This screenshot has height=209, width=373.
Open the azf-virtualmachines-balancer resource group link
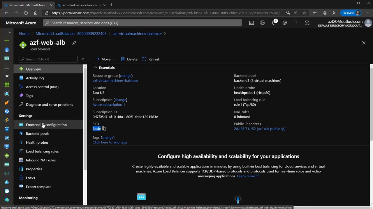115,80
